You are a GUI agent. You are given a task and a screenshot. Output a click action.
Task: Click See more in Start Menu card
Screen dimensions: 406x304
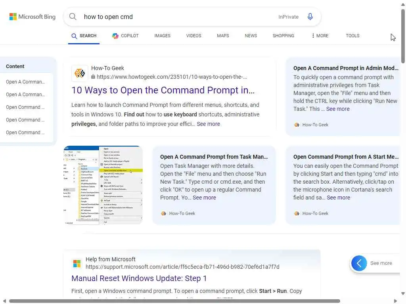pyautogui.click(x=338, y=198)
